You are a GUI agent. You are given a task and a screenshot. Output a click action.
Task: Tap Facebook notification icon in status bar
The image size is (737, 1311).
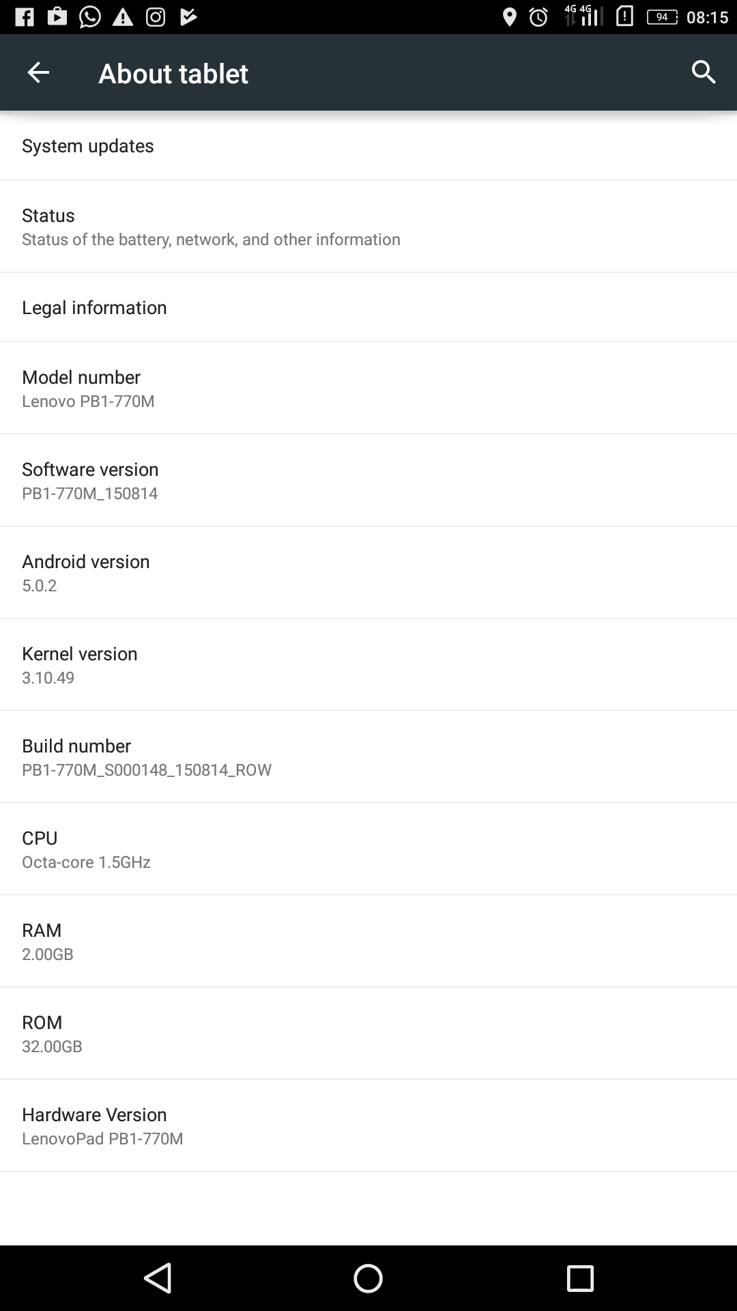pyautogui.click(x=25, y=17)
